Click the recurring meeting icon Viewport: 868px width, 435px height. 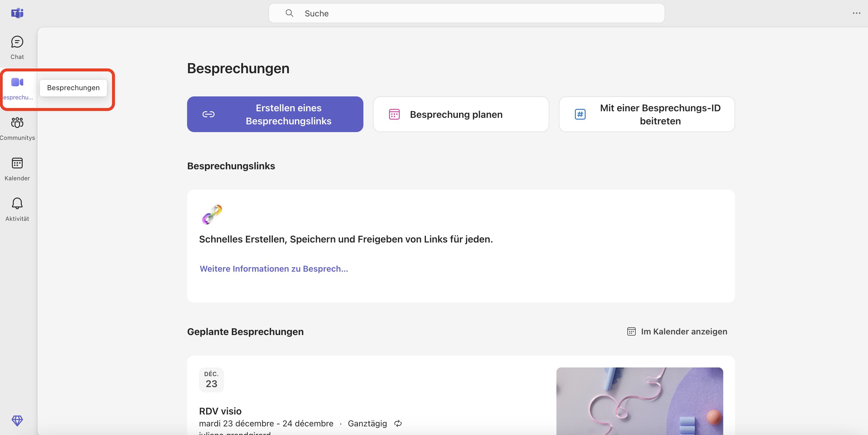(x=398, y=424)
